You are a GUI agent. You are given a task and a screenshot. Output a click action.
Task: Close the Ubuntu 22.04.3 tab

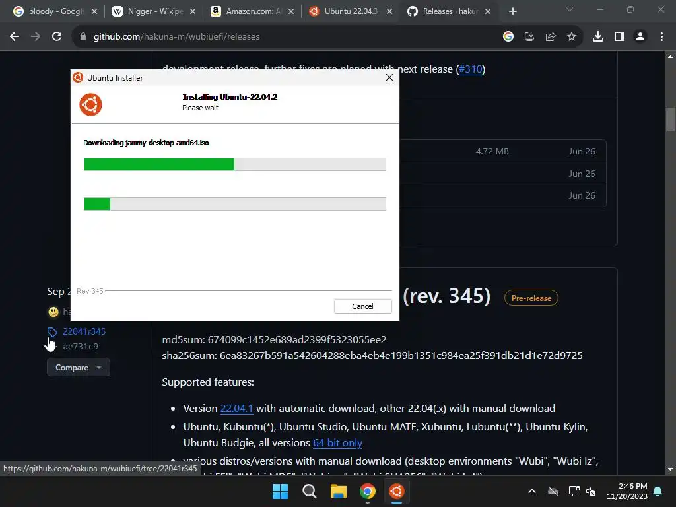pyautogui.click(x=389, y=11)
